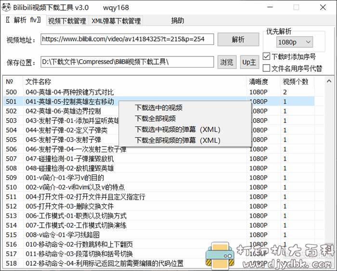The width and height of the screenshot is (337, 271).
Task: Click number 513 in № column
Action: [11, 216]
